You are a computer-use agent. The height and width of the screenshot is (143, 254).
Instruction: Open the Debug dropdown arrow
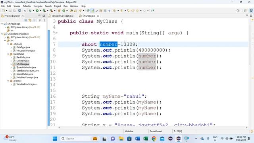coord(33,11)
